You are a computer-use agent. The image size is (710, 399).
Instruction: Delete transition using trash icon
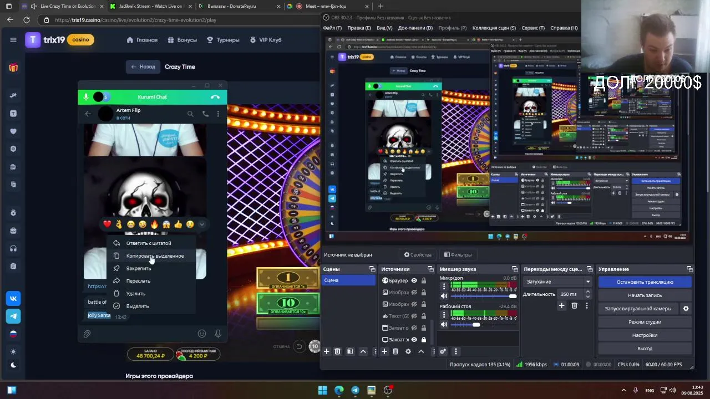[574, 305]
